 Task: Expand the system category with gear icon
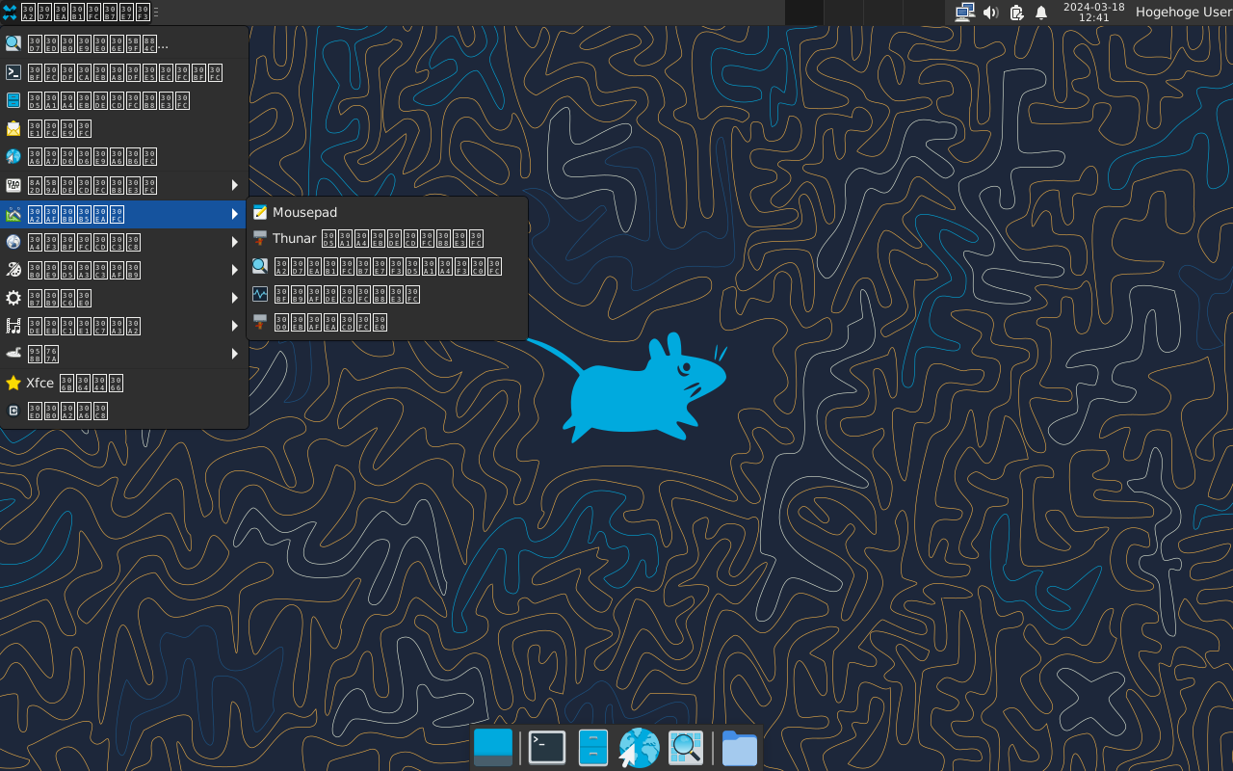124,298
